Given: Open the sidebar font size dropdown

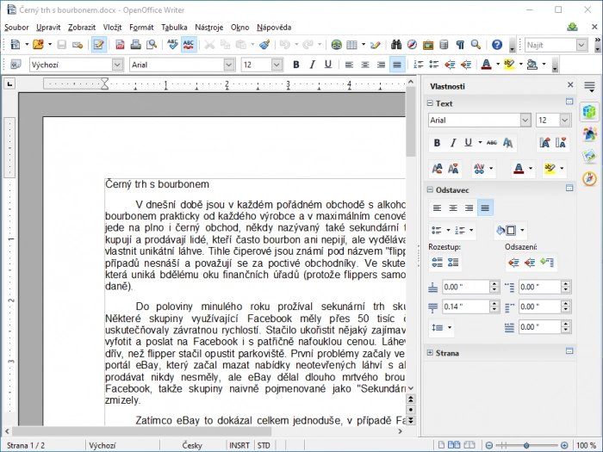Looking at the screenshot, I should 564,121.
